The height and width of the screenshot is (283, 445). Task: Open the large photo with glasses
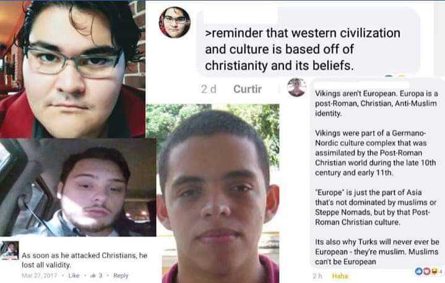point(72,69)
